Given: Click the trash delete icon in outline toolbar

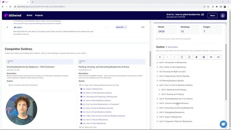Looking at the screenshot, I should (x=196, y=57).
